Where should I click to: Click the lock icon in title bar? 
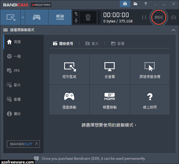(125, 4)
